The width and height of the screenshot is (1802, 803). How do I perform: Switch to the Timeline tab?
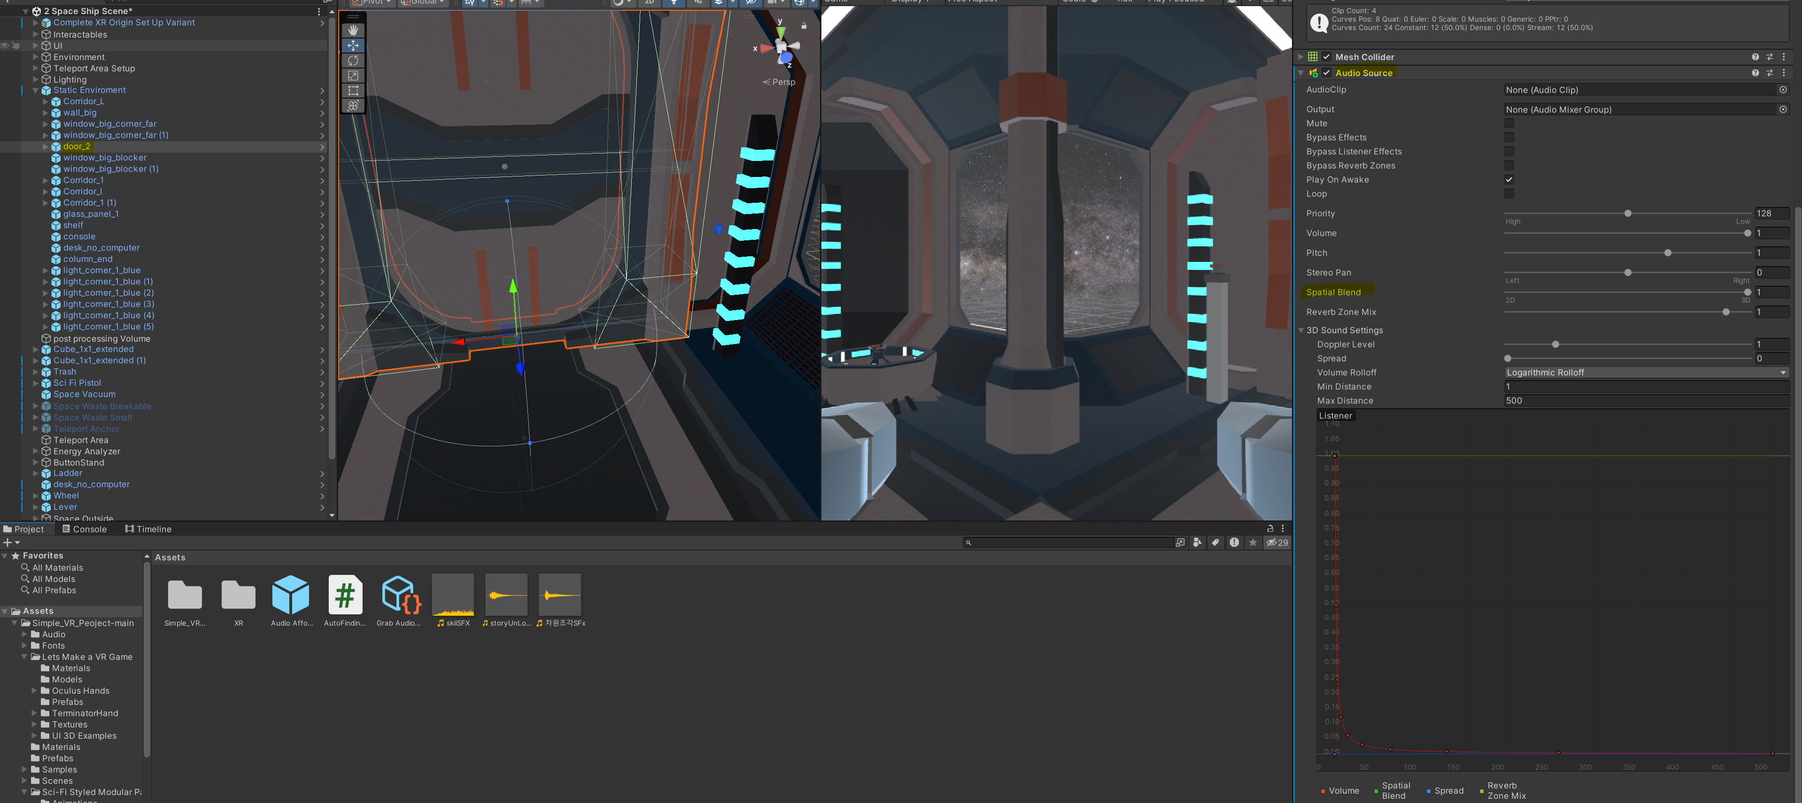[148, 529]
